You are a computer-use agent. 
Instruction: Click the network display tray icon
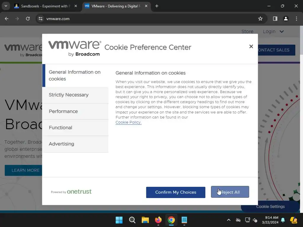point(247,220)
